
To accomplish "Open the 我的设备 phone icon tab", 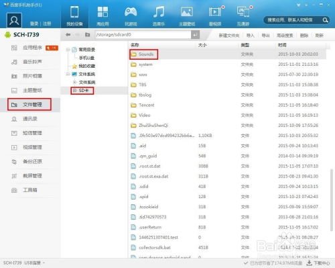I will (74, 15).
